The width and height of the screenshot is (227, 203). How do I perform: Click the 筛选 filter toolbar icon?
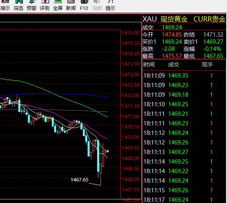click(18, 6)
